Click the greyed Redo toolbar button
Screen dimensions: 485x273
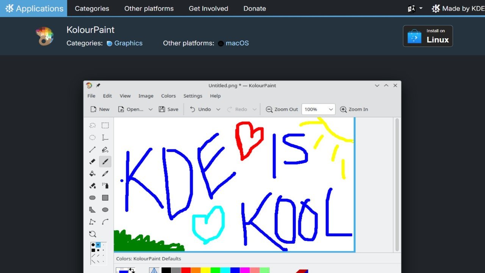click(237, 109)
